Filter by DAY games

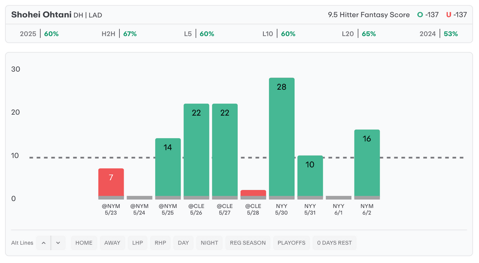(183, 243)
